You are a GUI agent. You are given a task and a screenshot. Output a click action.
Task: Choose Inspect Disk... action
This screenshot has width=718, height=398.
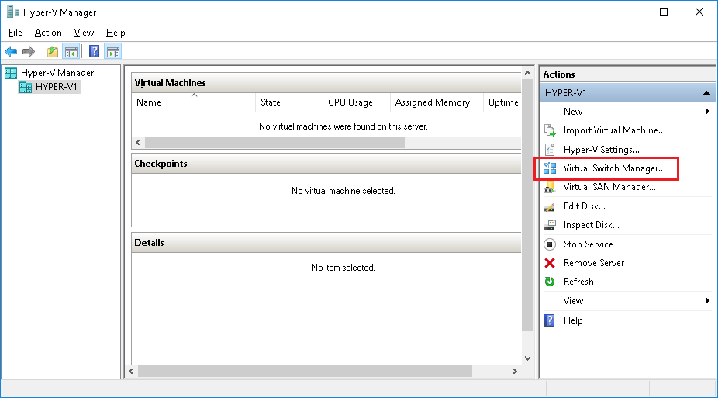click(x=591, y=225)
